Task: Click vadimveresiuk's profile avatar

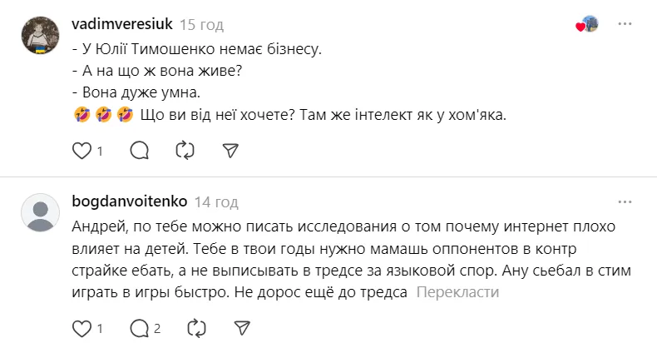Action: [38, 35]
